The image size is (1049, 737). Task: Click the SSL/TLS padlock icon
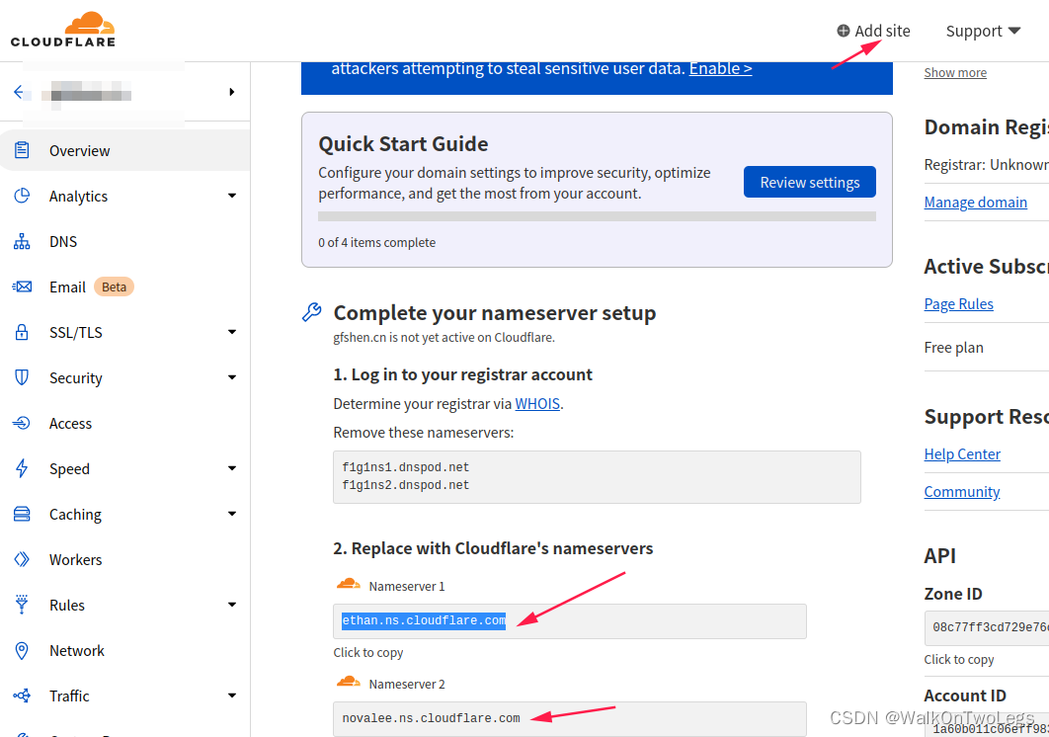[22, 332]
